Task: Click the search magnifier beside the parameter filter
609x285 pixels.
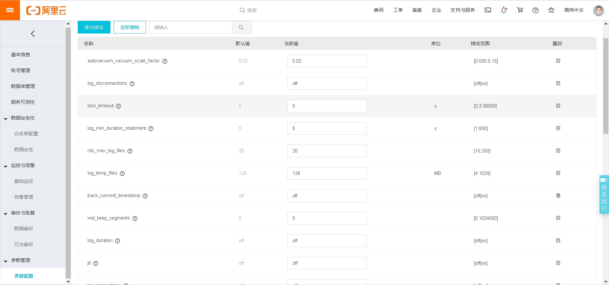Action: tap(242, 28)
